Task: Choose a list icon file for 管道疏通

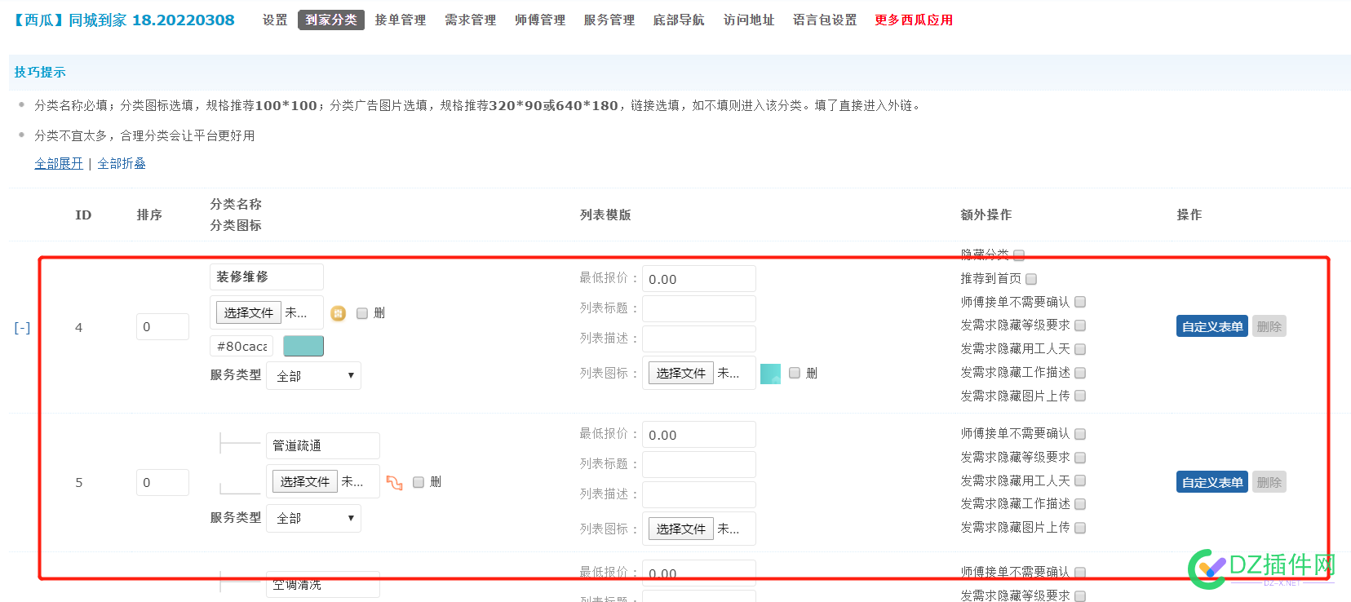Action: [x=681, y=529]
